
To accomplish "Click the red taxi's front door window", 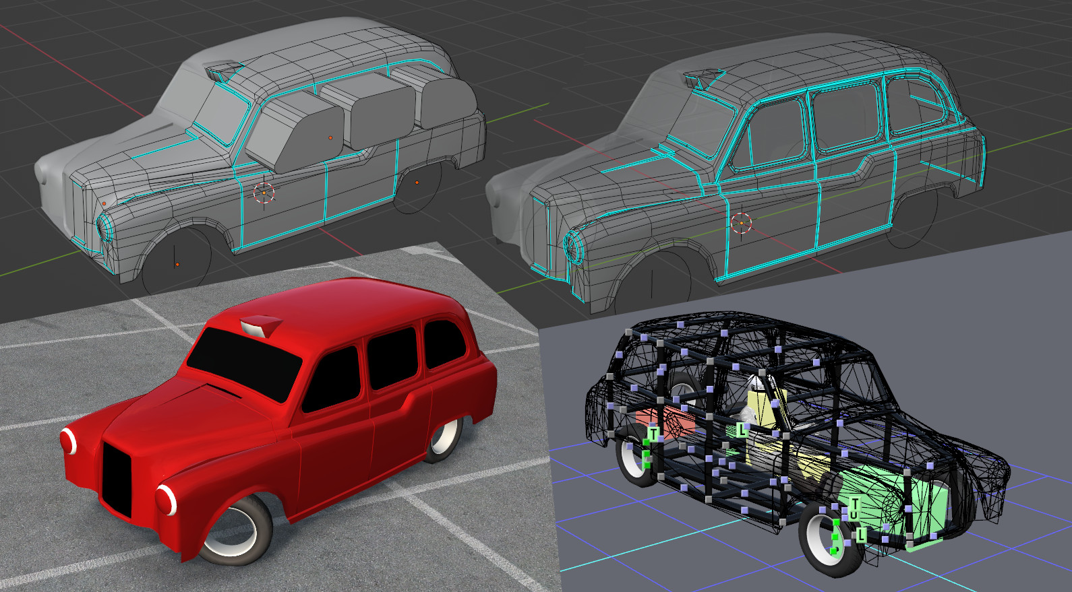I will [x=330, y=379].
